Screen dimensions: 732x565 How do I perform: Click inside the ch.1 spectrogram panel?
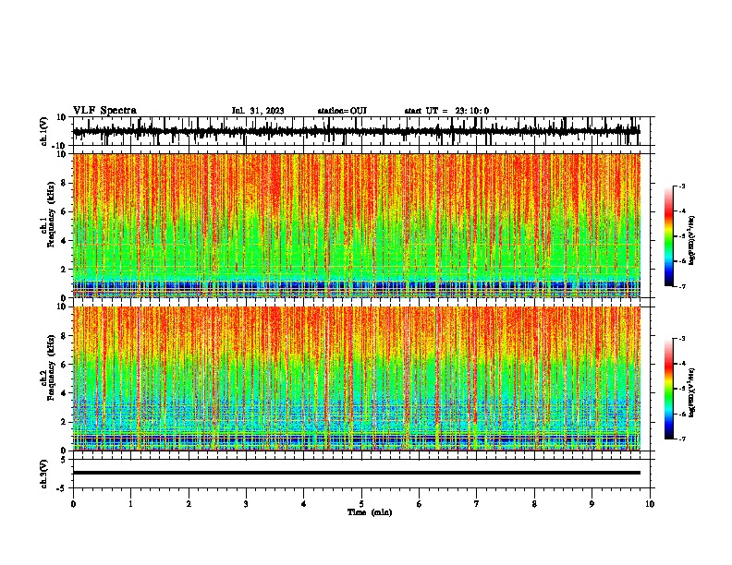[356, 225]
